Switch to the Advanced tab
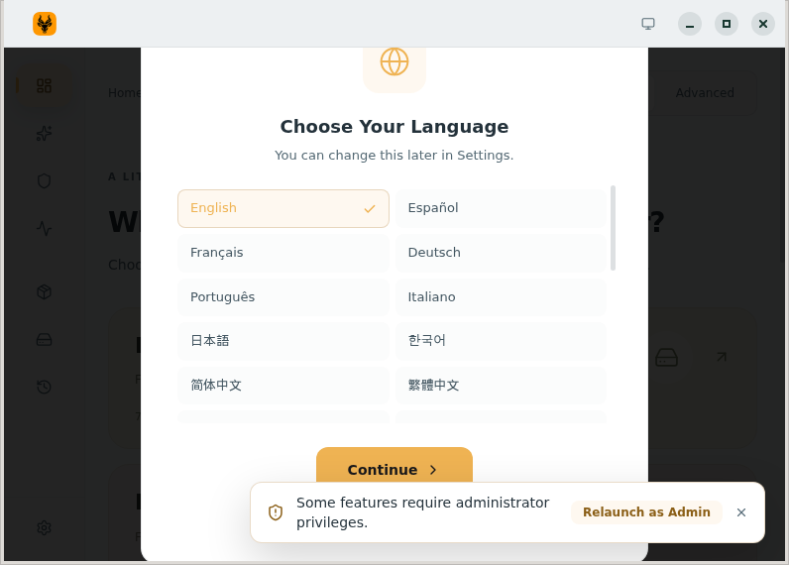 pos(705,93)
